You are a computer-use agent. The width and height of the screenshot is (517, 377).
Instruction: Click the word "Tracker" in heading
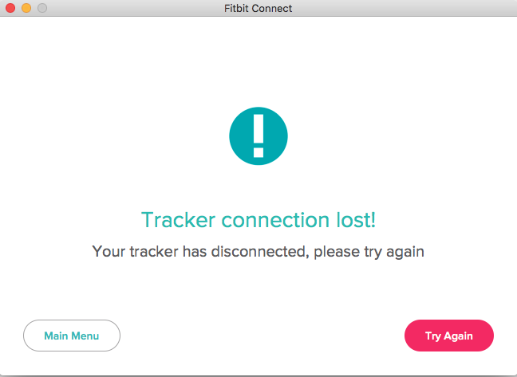pos(179,220)
